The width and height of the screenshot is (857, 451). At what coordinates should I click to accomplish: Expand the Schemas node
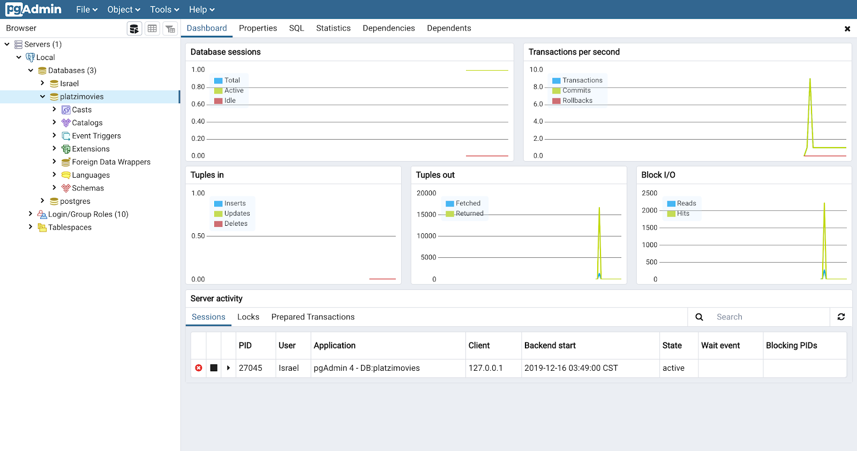click(54, 188)
